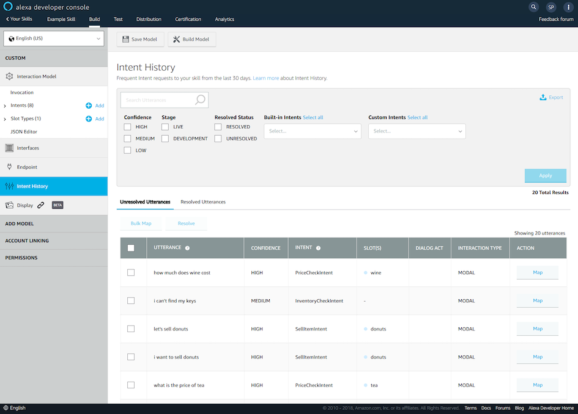
Task: Click the plus icon to add Intents
Action: tap(89, 106)
